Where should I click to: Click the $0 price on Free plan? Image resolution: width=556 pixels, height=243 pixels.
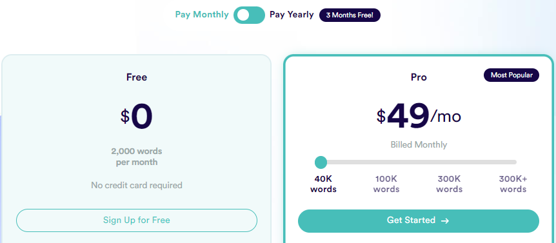point(137,117)
